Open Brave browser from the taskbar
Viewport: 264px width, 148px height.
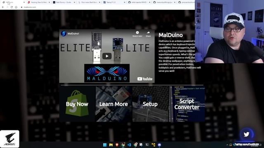pyautogui.click(x=117, y=145)
